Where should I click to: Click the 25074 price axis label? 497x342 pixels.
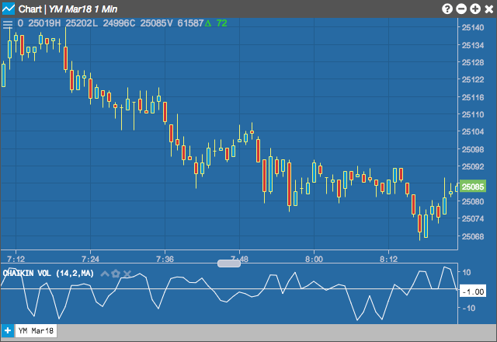[x=473, y=218]
